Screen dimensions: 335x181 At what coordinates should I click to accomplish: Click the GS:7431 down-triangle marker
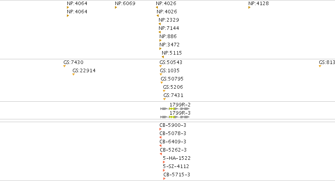(x=165, y=99)
